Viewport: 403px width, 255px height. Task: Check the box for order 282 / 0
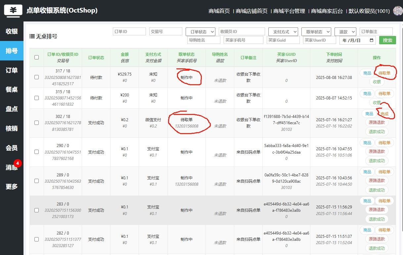coord(36,239)
